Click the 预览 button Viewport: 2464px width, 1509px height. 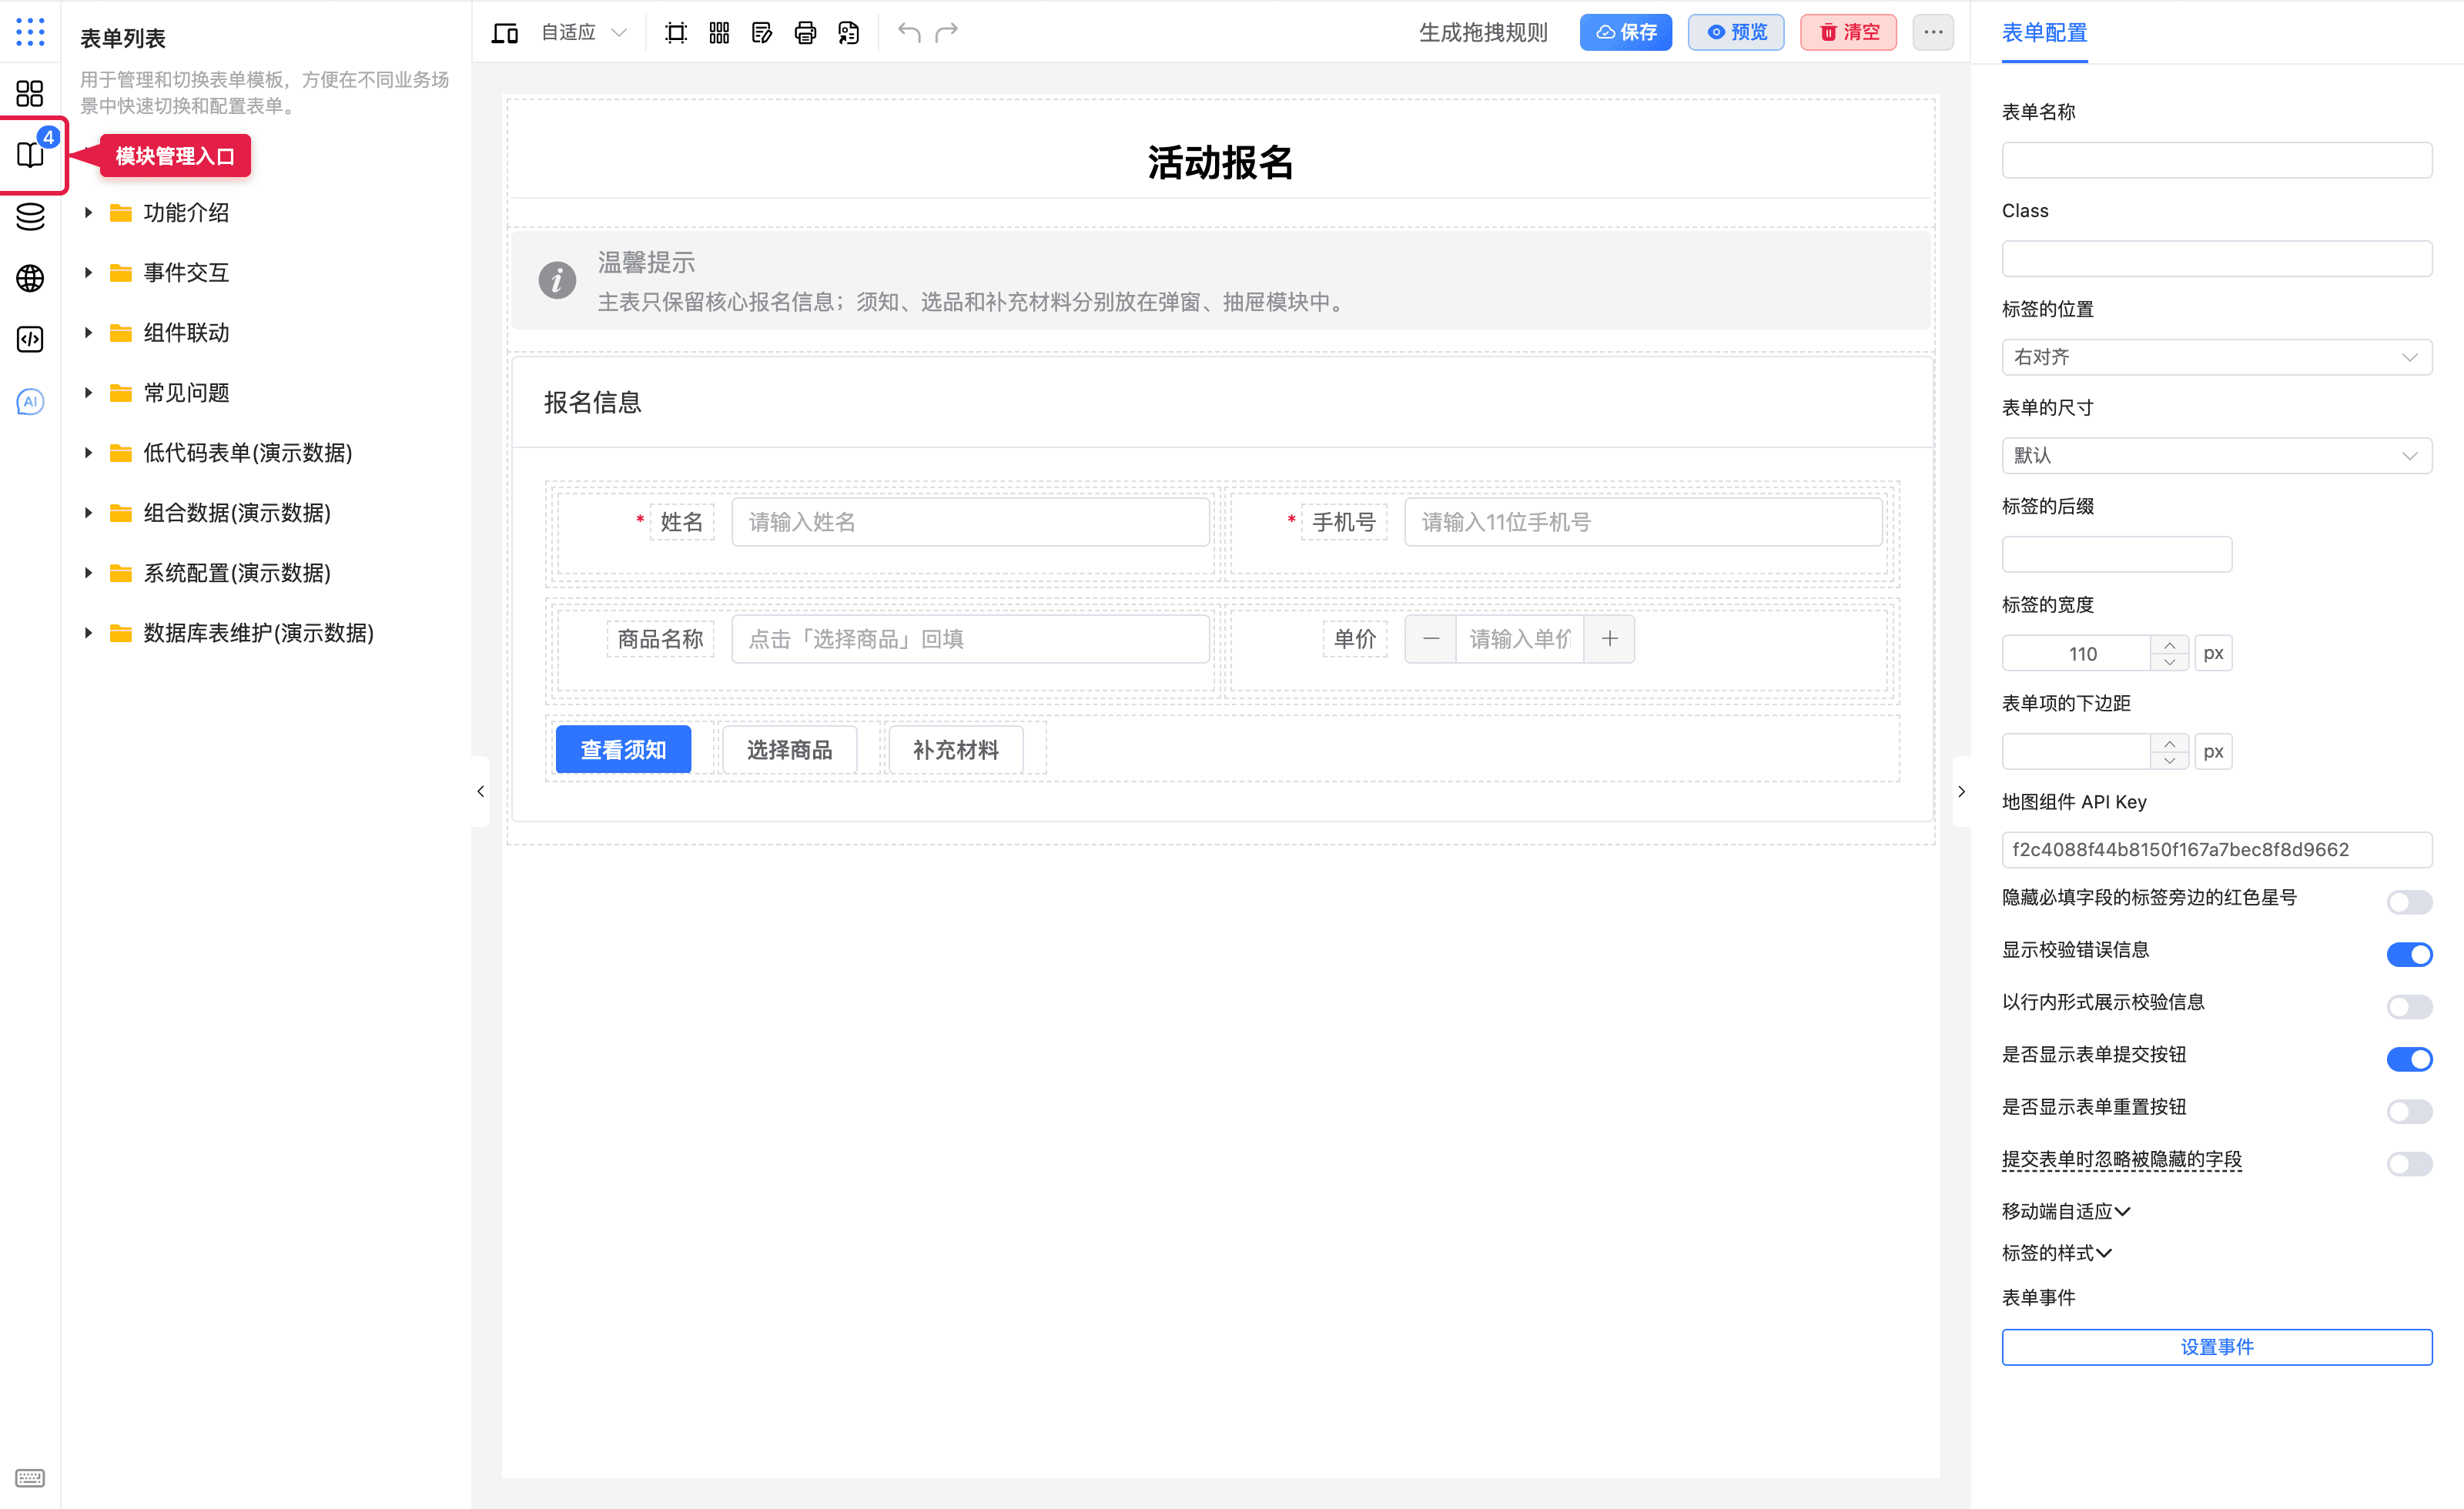click(1736, 32)
